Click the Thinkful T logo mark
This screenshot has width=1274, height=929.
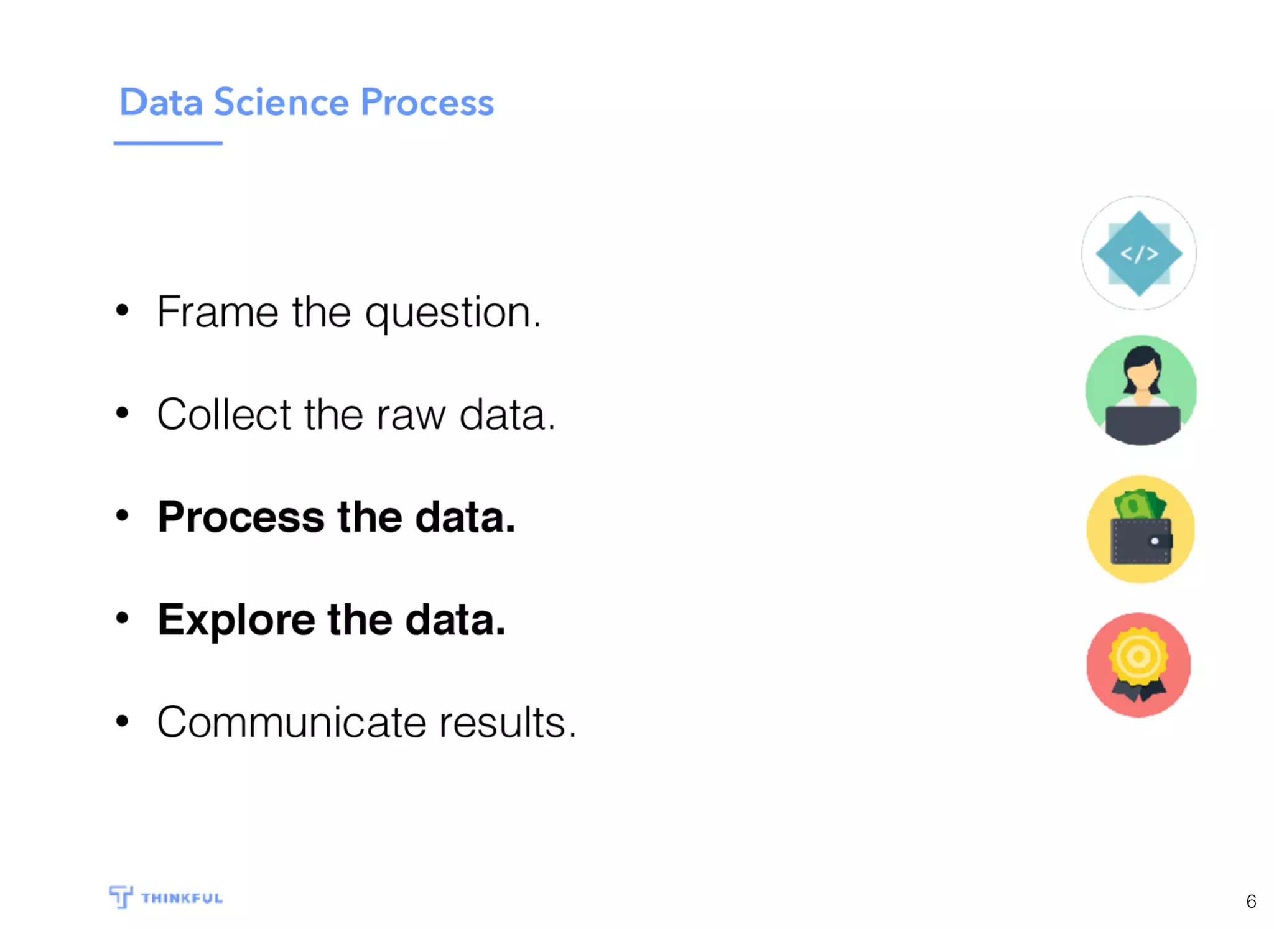pos(121,897)
